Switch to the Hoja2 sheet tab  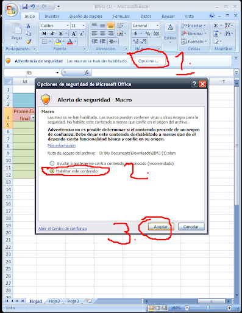(x=54, y=301)
